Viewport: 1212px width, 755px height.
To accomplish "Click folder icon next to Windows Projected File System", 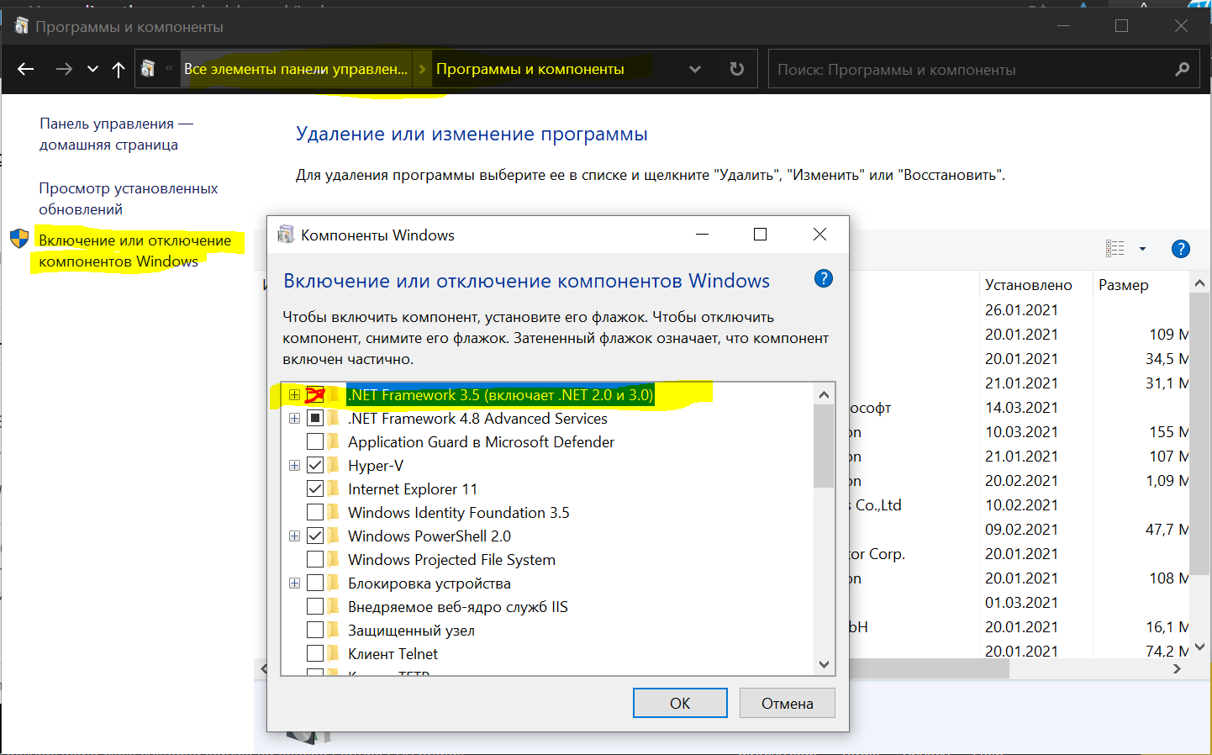I will 335,559.
